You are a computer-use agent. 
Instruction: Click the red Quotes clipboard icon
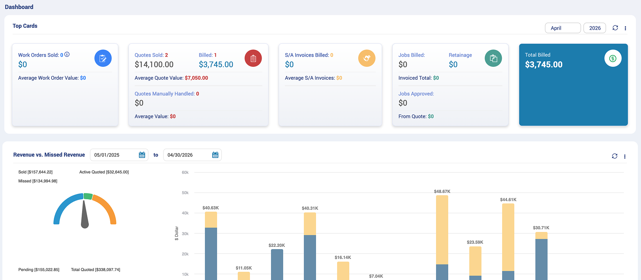coord(253,58)
